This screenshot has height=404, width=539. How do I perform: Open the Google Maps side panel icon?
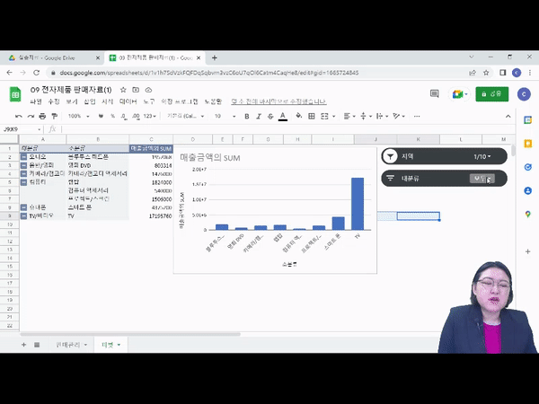tap(528, 213)
